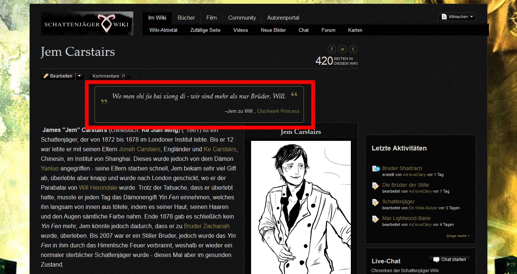Click the Chat starten button

pos(450,260)
